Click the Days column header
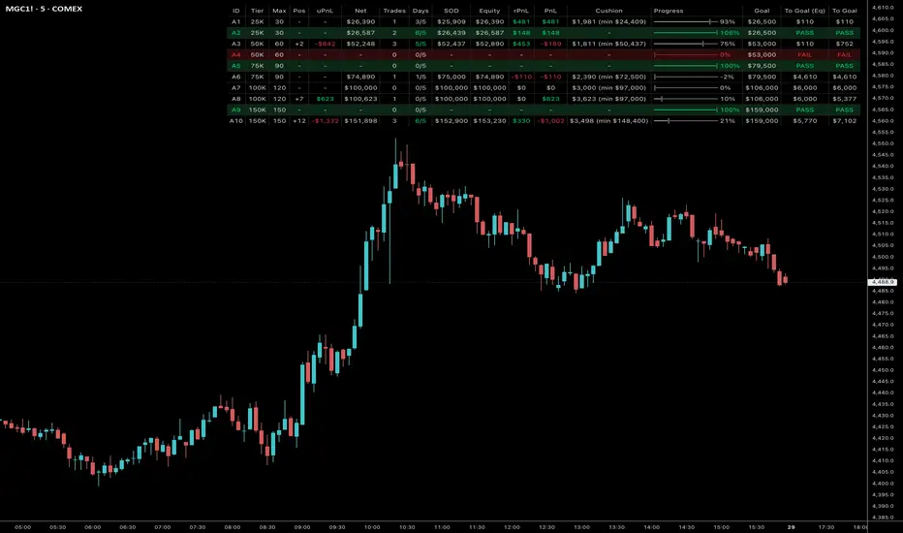 (420, 11)
